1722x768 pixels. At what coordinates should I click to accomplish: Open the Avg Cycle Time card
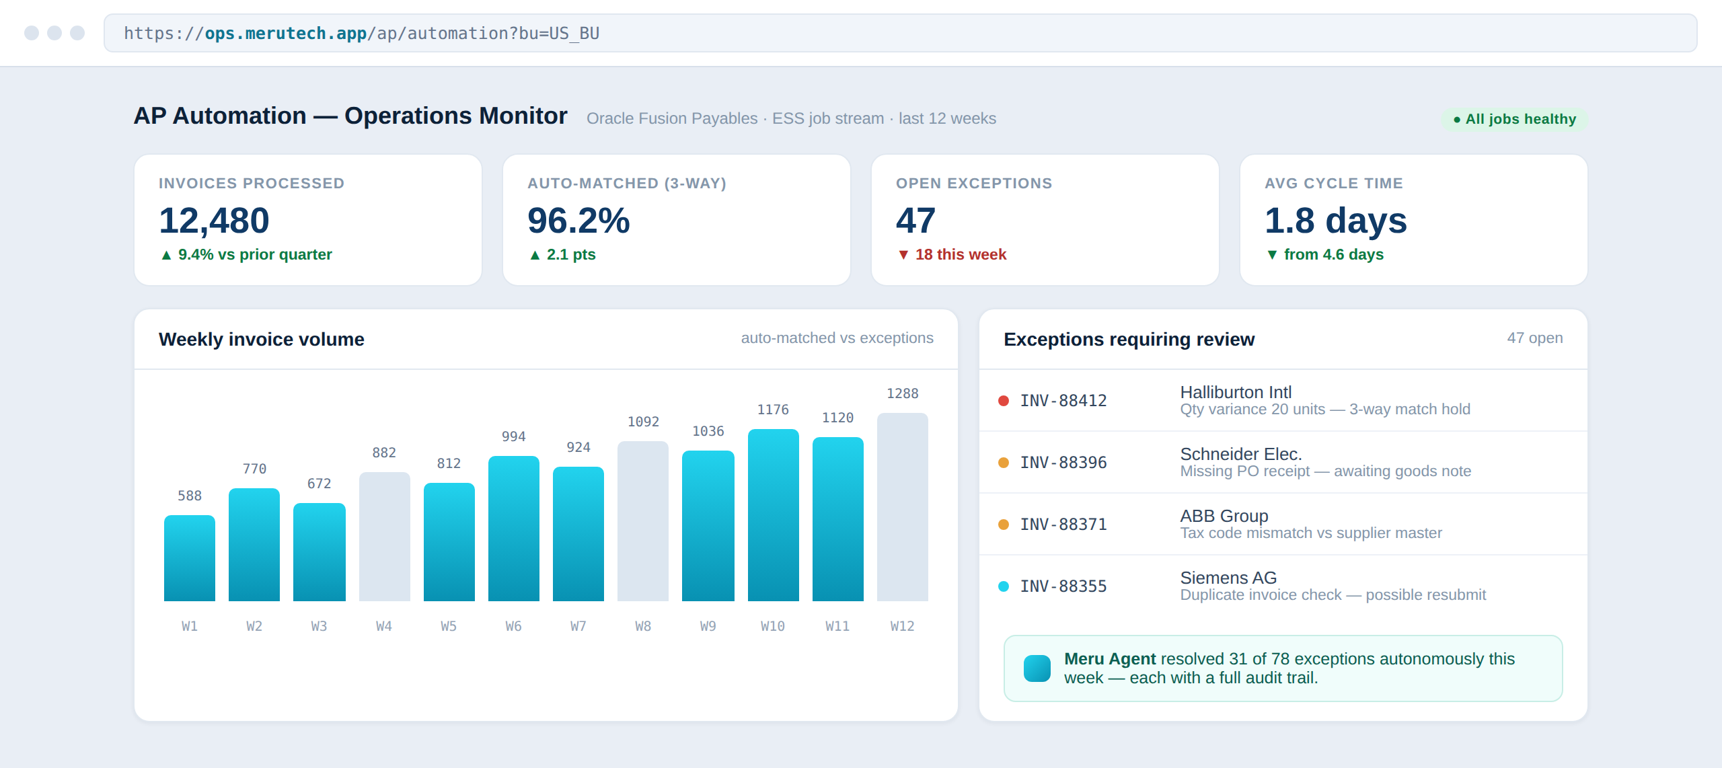coord(1414,220)
